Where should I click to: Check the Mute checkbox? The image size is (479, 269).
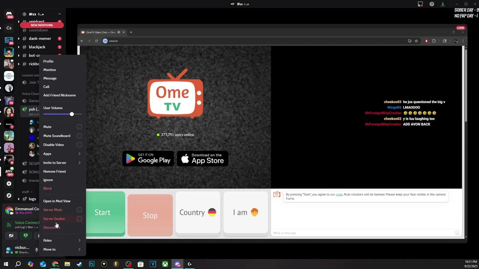(79, 127)
